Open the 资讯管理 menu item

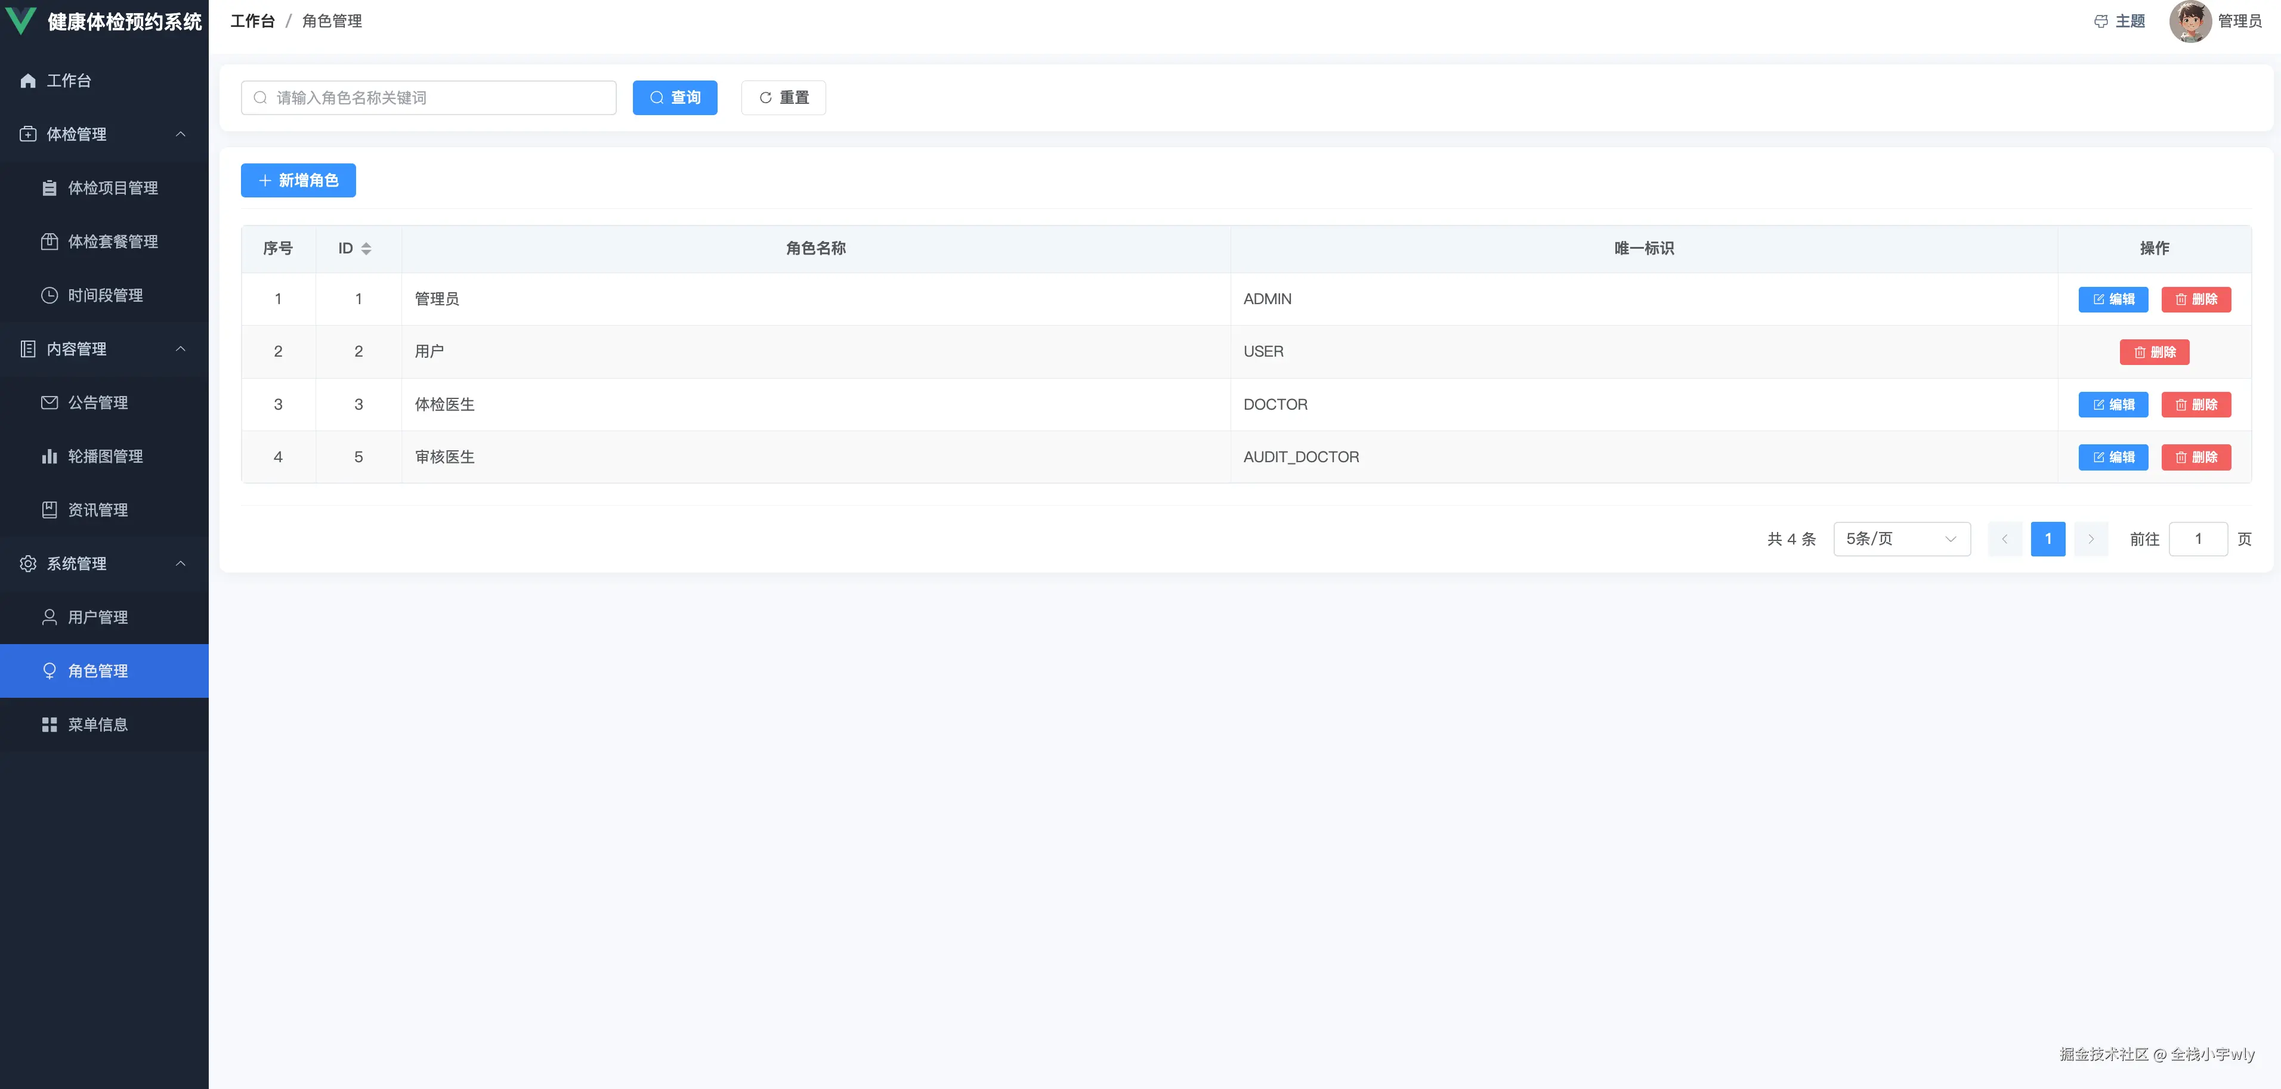[97, 510]
